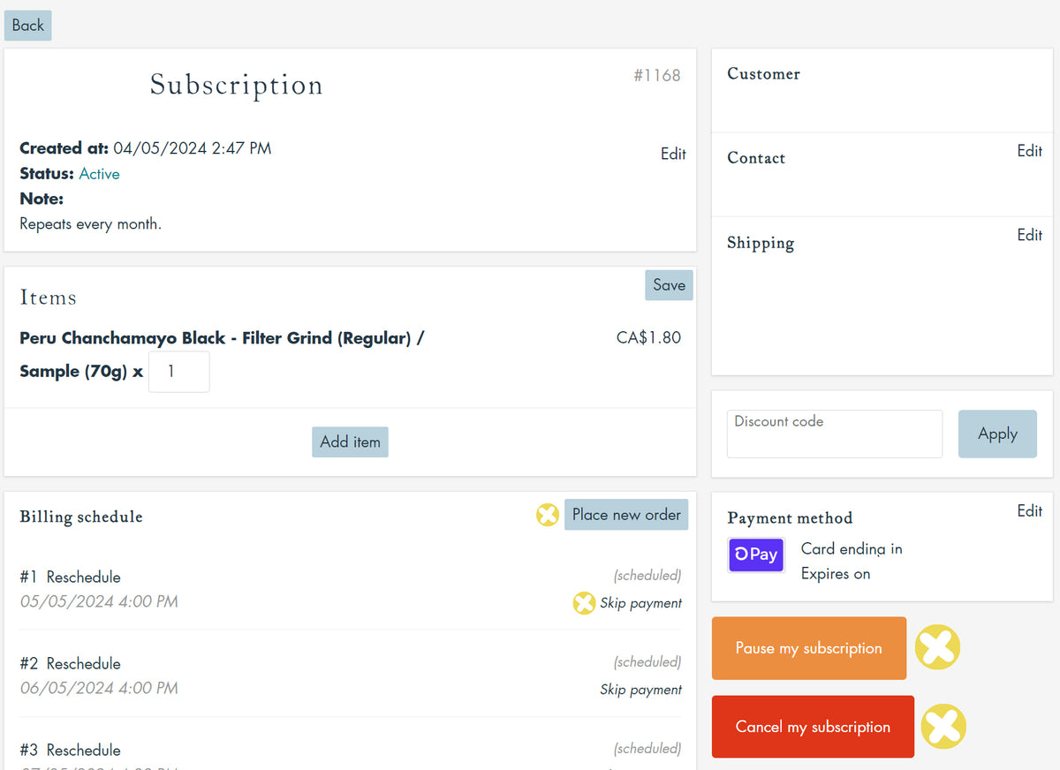Reschedule billing payment #1
This screenshot has height=770, width=1060.
[83, 577]
